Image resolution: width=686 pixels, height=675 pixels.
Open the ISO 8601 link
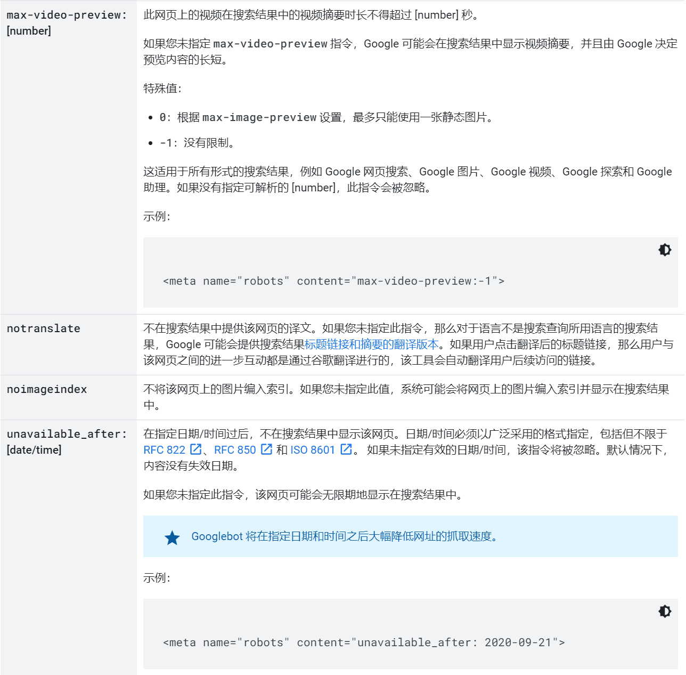coord(312,449)
